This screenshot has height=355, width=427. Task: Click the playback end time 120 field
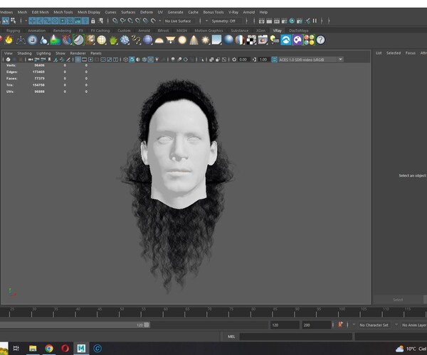click(284, 325)
